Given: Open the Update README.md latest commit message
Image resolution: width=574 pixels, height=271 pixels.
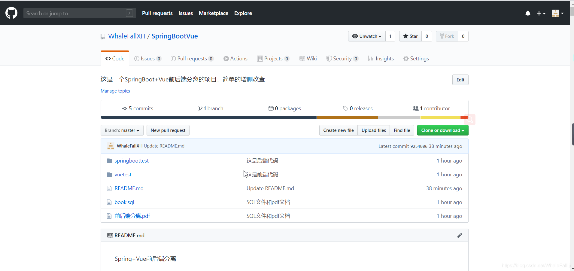Looking at the screenshot, I should (164, 146).
